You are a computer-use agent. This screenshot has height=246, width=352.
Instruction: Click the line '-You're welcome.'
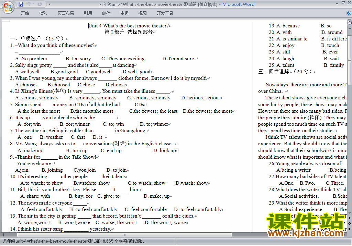[33, 163]
